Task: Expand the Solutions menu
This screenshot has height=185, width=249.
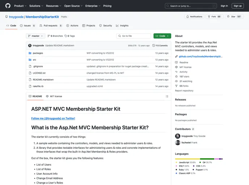Action: point(36,6)
